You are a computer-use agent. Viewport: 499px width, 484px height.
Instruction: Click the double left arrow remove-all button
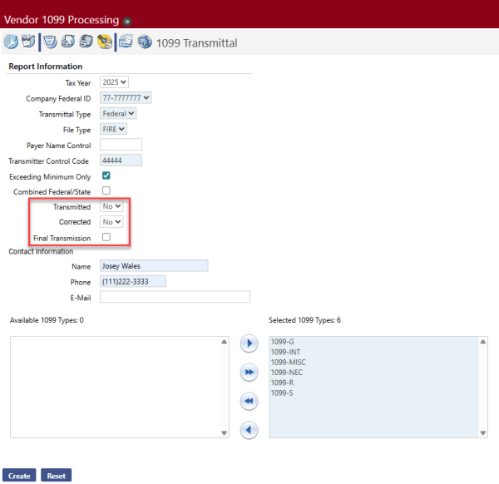click(x=249, y=402)
